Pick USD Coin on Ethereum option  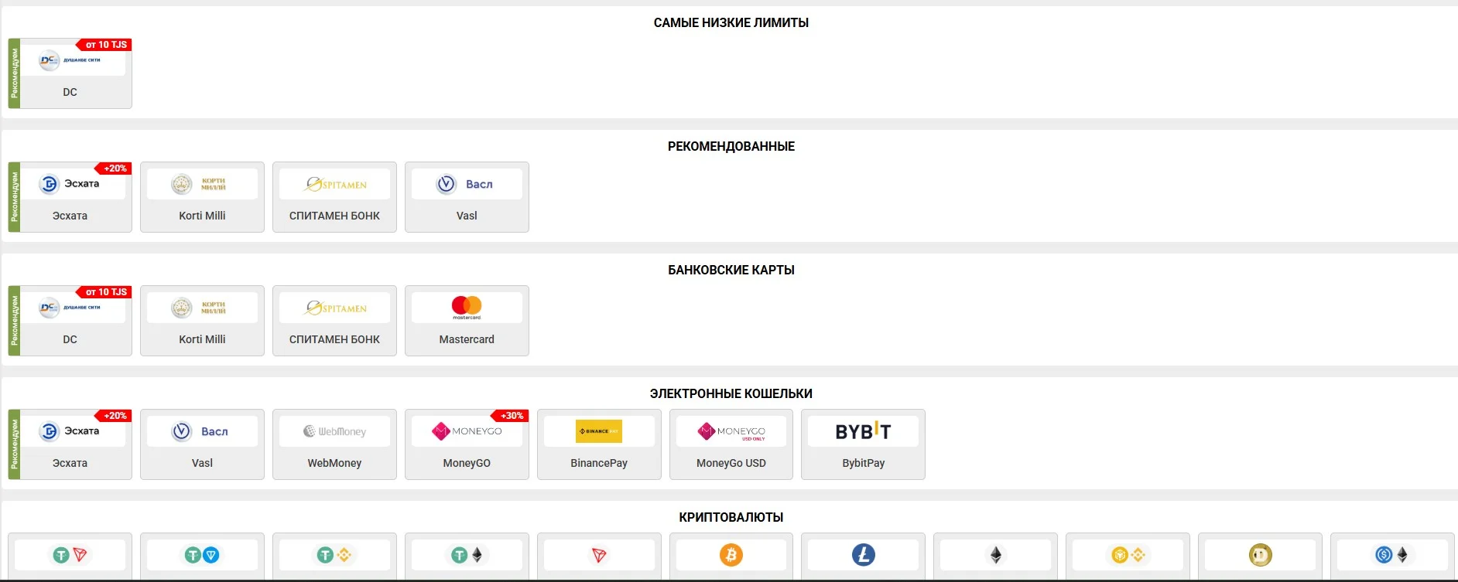1392,556
